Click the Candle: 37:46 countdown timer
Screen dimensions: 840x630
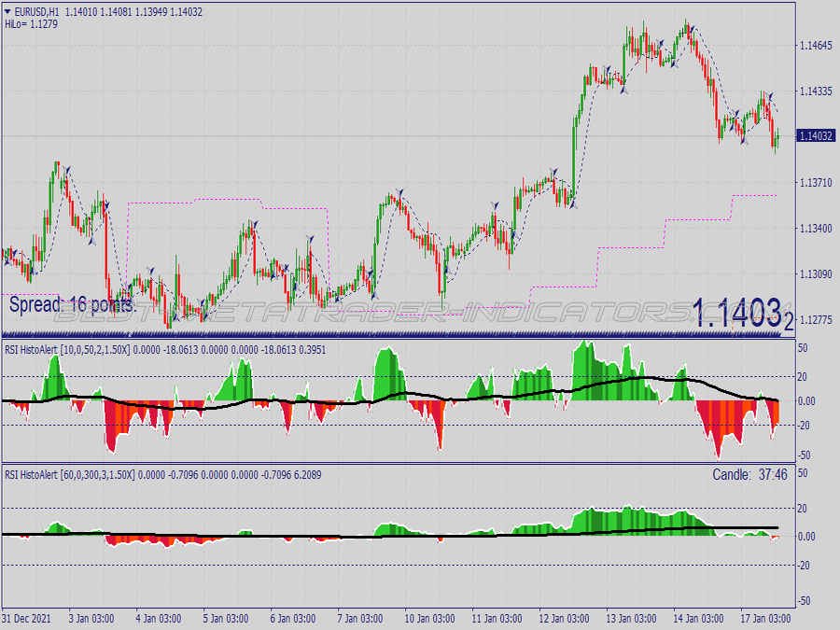[749, 475]
